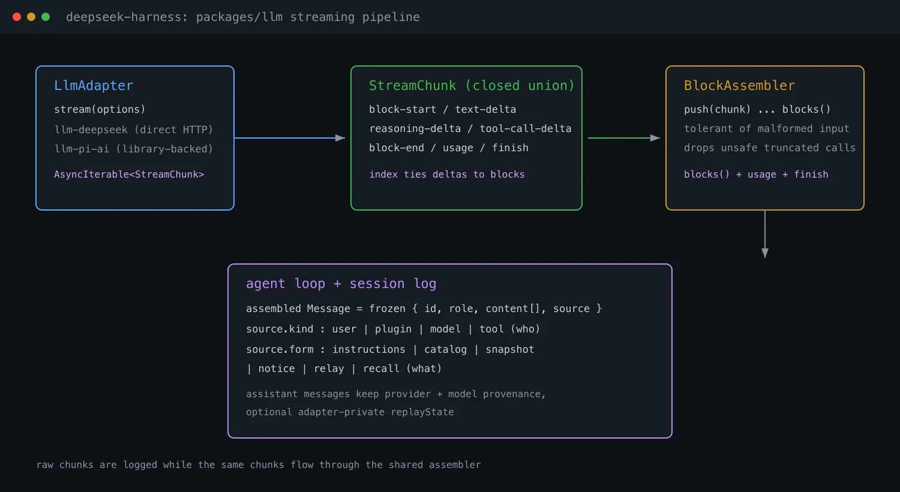The image size is (900, 492).
Task: Click the 'reasoning-delta / tool-call-delta' line
Action: pos(470,128)
